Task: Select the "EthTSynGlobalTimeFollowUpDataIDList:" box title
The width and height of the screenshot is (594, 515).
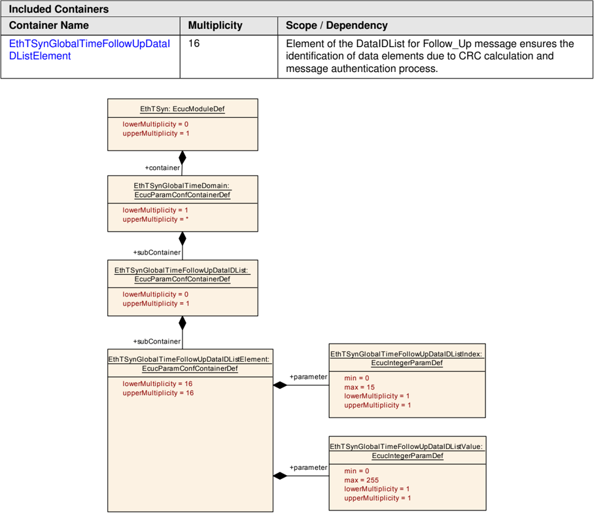Action: [x=181, y=270]
